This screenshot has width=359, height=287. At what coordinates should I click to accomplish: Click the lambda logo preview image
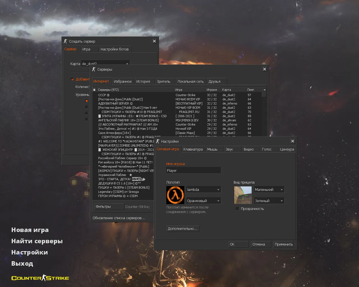click(175, 195)
